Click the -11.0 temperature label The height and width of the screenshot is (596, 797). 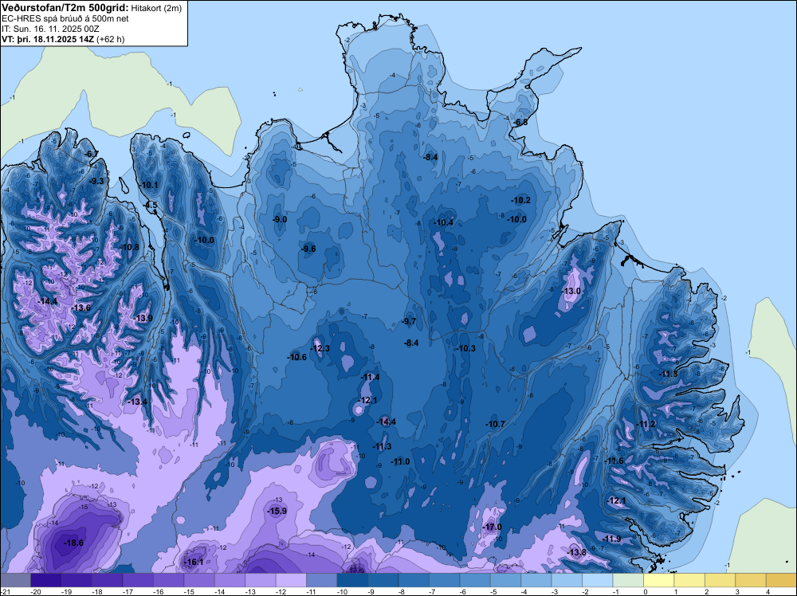tap(400, 461)
